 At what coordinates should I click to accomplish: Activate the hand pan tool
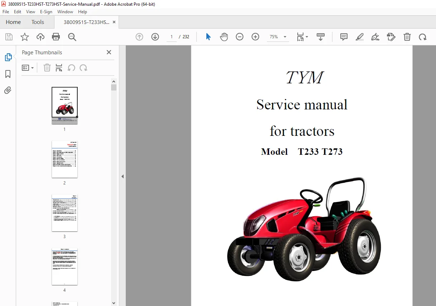click(224, 37)
